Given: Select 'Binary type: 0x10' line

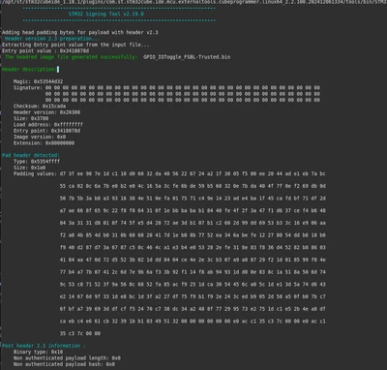Looking at the screenshot, I should pyautogui.click(x=38, y=352).
